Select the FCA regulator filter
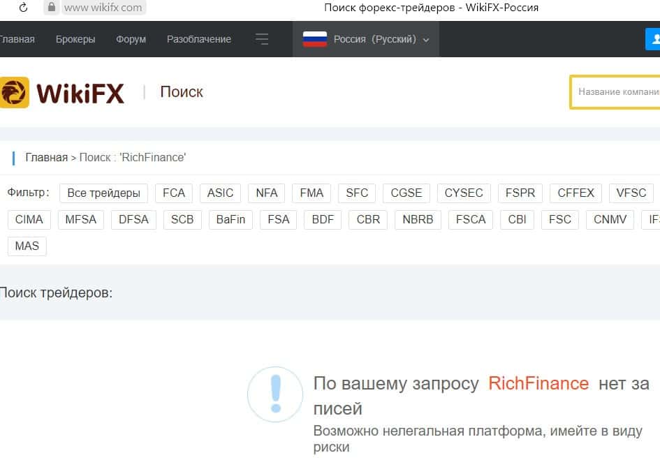This screenshot has height=467, width=660. [174, 193]
